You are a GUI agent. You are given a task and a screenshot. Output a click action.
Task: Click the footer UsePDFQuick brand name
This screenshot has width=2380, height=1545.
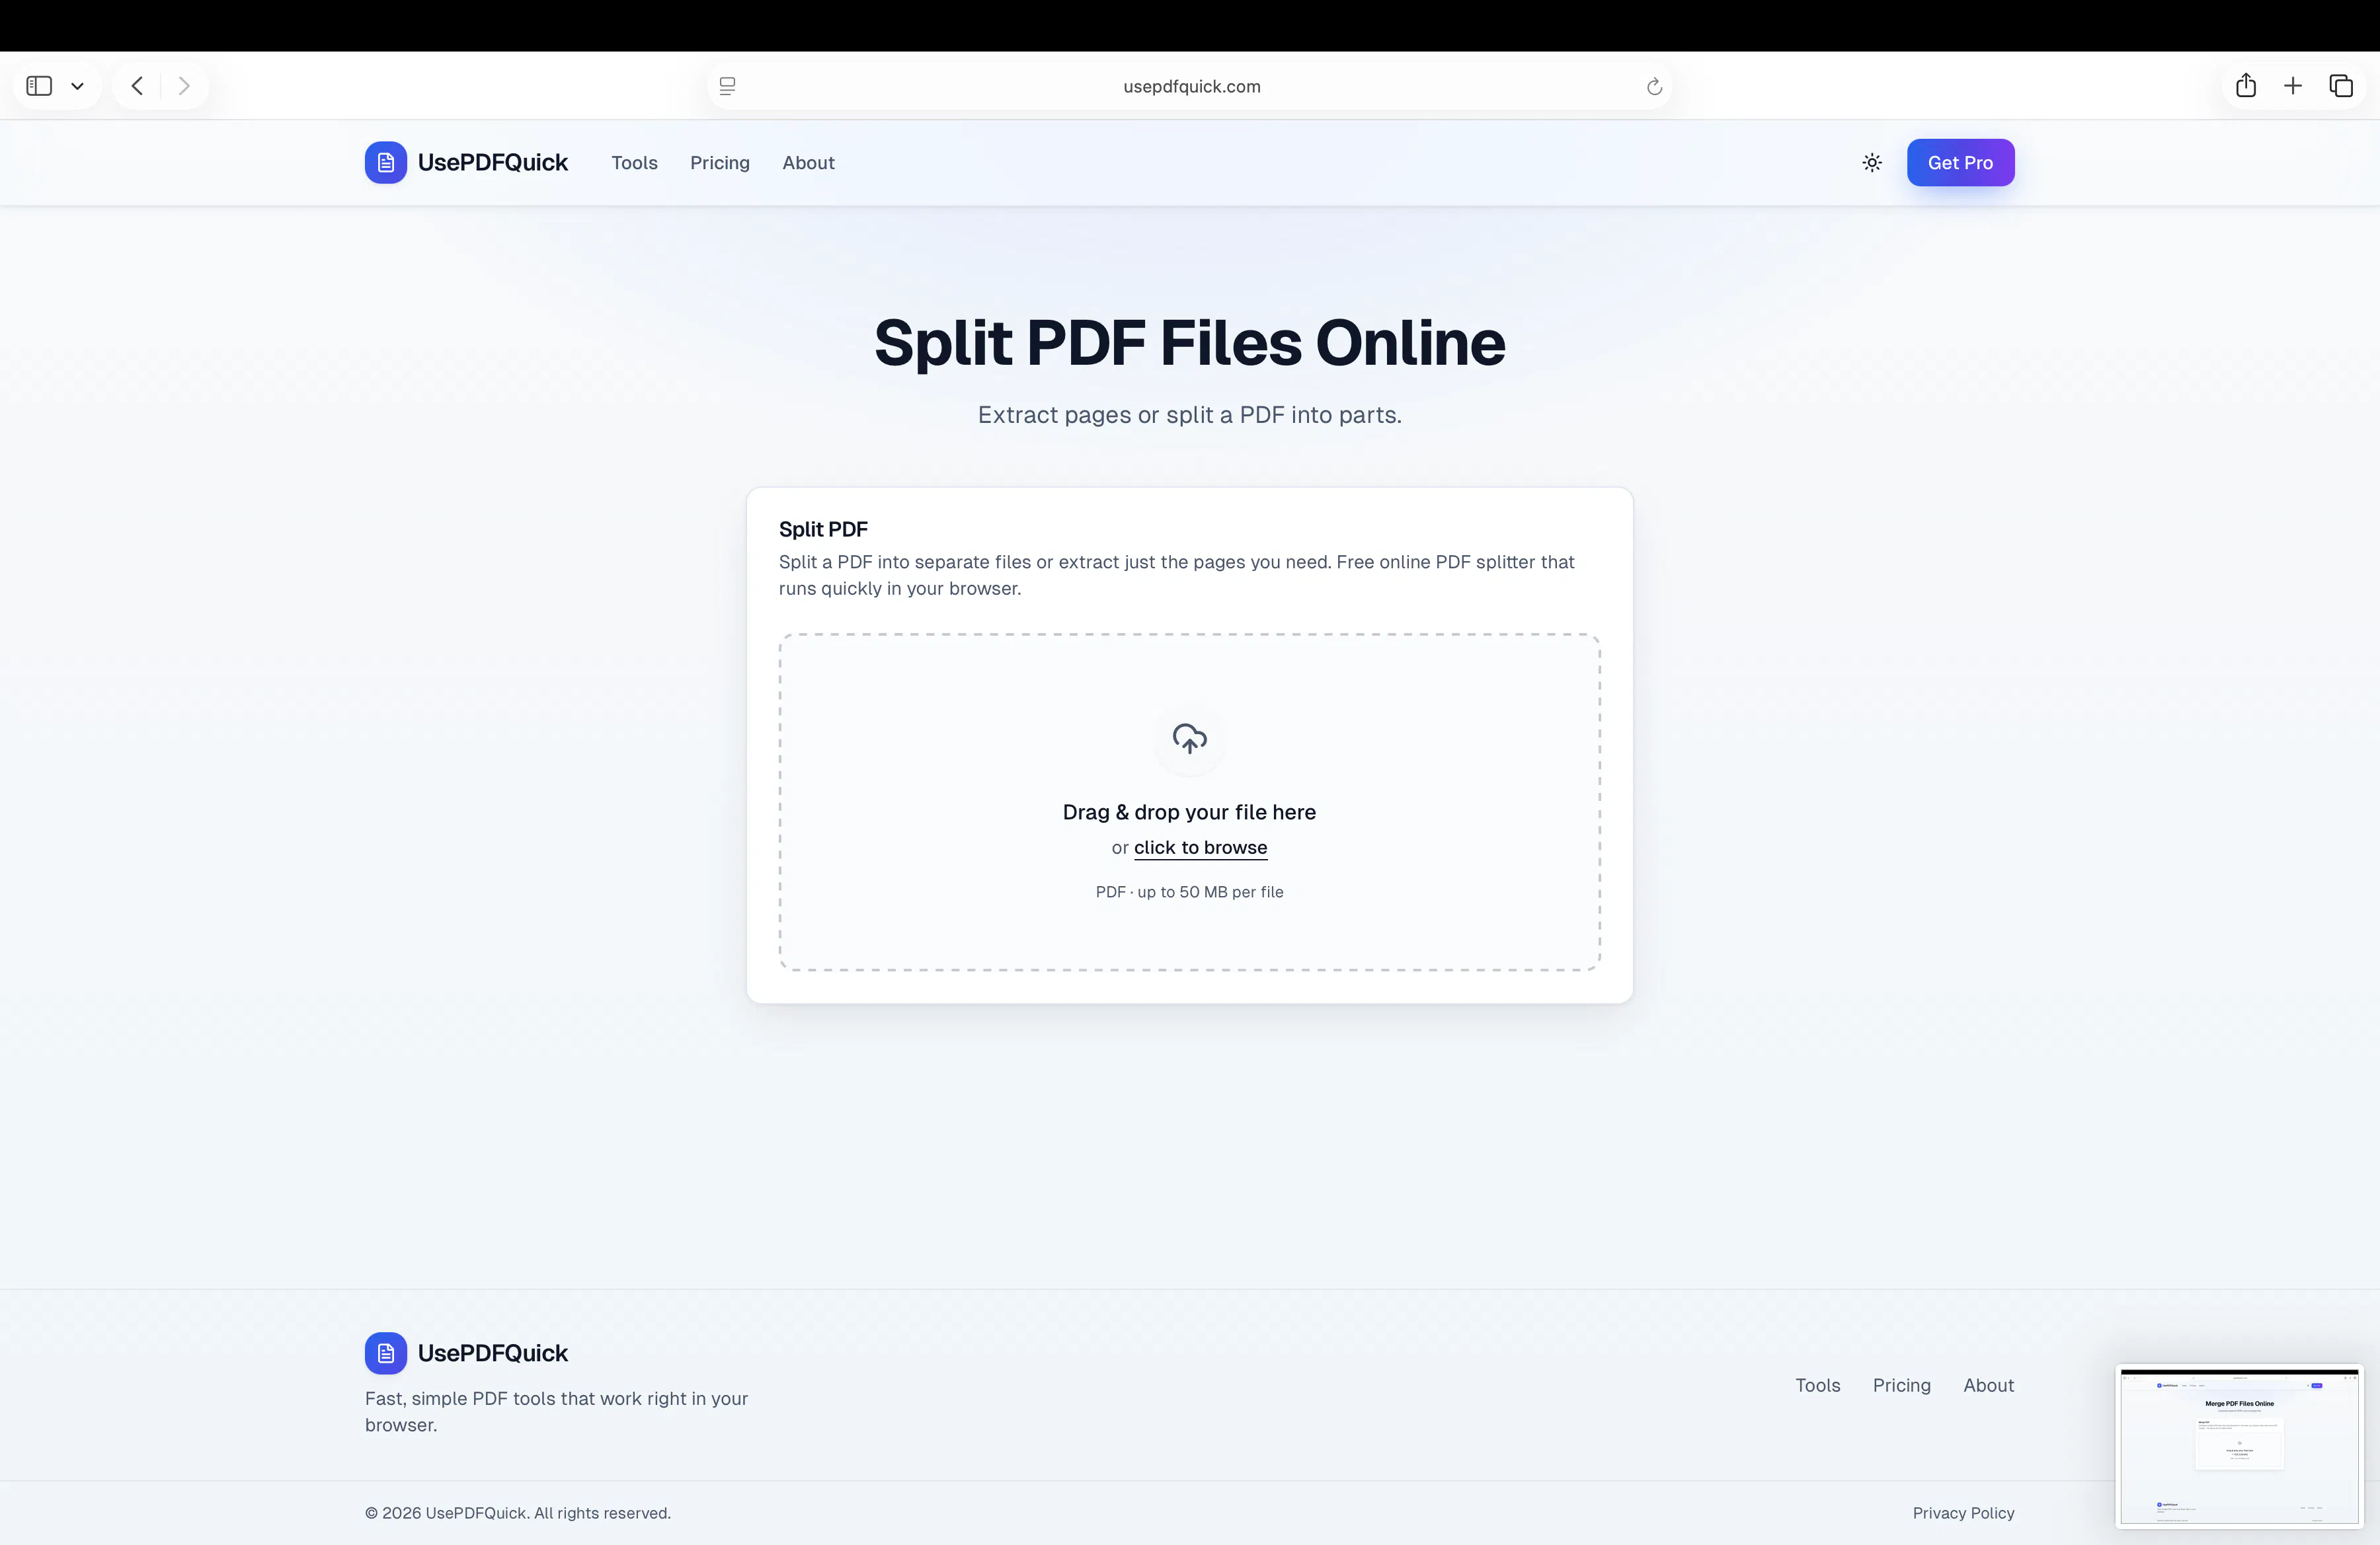pos(492,1353)
